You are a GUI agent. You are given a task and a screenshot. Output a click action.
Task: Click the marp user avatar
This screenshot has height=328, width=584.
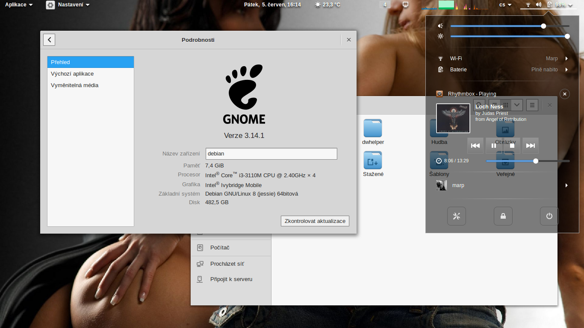(x=442, y=185)
